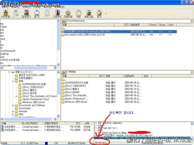This screenshot has height=145, width=194.
Task: Click the remote User column header
Action: (172, 25)
